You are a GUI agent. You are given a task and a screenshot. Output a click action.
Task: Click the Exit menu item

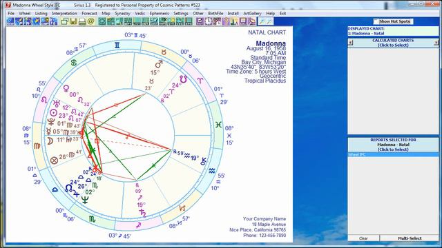282,13
